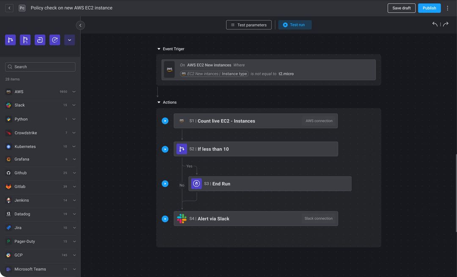Image resolution: width=457 pixels, height=277 pixels.
Task: Click inside the Search field
Action: click(x=40, y=66)
